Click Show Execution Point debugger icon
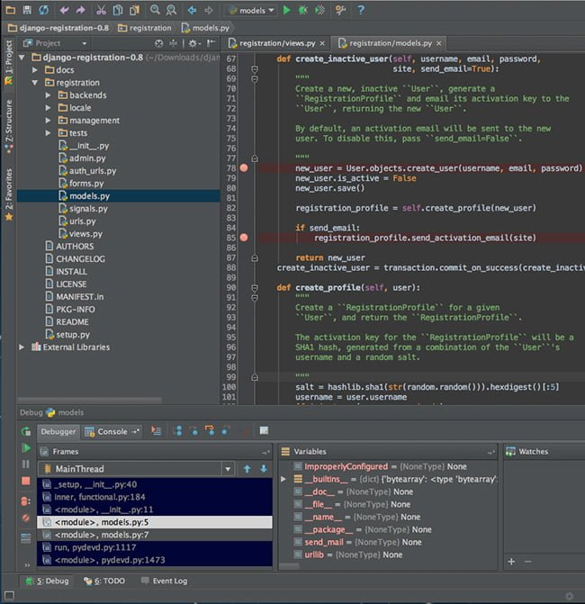 pyautogui.click(x=156, y=431)
